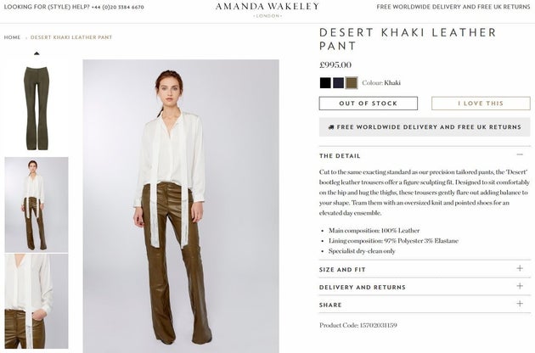Screen dimensions: 535x353
Task: Collapse The Detail section minus icon
Action: 520,154
